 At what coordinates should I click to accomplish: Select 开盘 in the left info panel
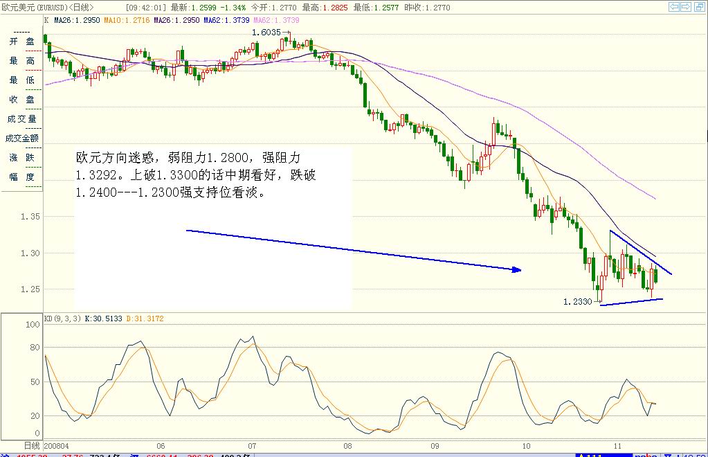point(21,42)
